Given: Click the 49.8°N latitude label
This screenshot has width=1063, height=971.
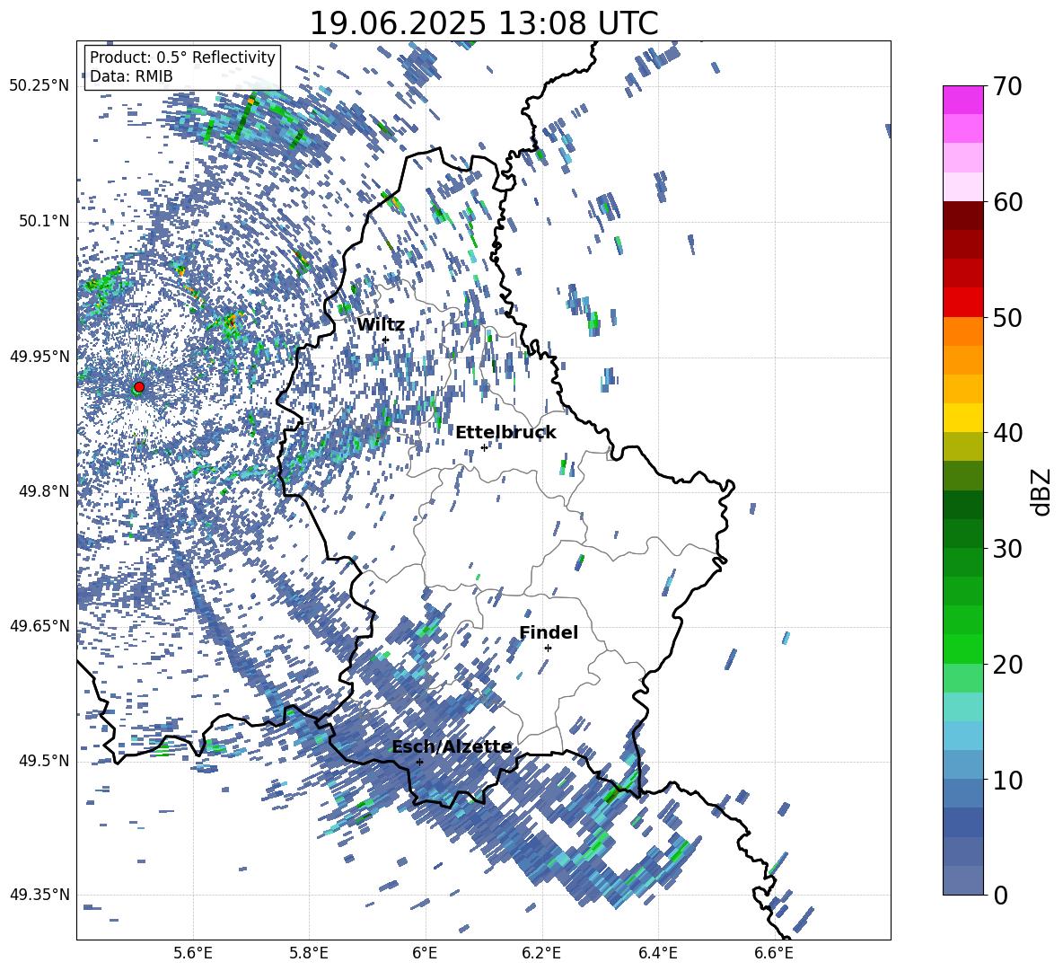Looking at the screenshot, I should [x=43, y=491].
